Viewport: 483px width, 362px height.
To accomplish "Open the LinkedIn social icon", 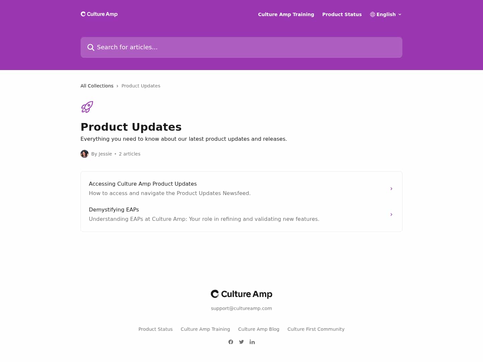I will tap(252, 342).
